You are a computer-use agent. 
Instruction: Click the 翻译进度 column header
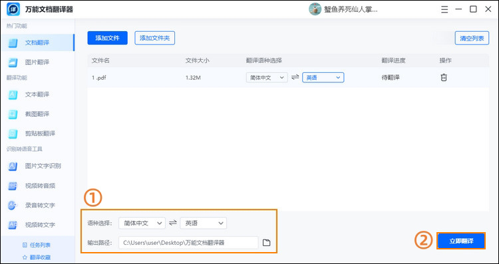(x=394, y=60)
